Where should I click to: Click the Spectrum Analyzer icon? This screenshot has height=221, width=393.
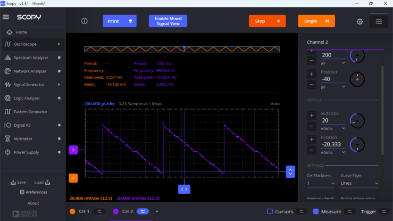coord(8,57)
